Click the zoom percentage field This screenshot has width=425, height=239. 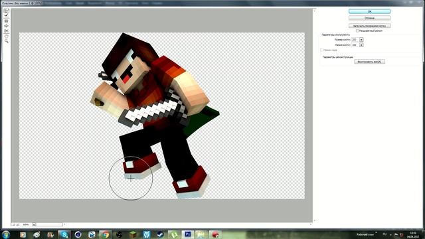(27, 224)
